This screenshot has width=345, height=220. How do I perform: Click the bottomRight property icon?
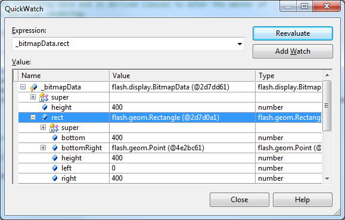55,148
